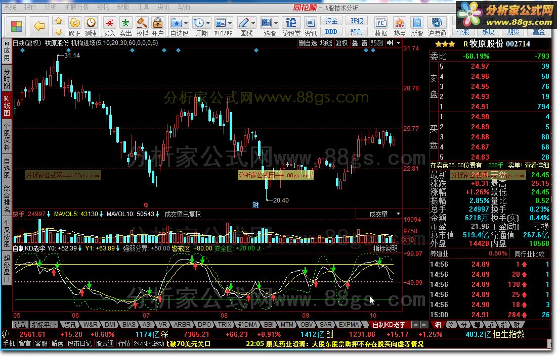Toggle 预测 forecast in chart header
The height and width of the screenshot is (357, 558).
click(376, 43)
